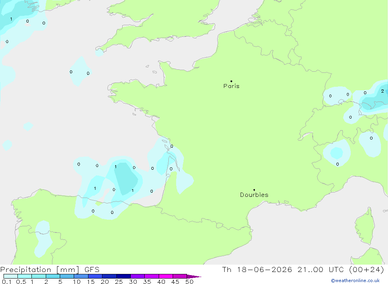Open the weatheronline.co.uk copyright link

pos(355,281)
